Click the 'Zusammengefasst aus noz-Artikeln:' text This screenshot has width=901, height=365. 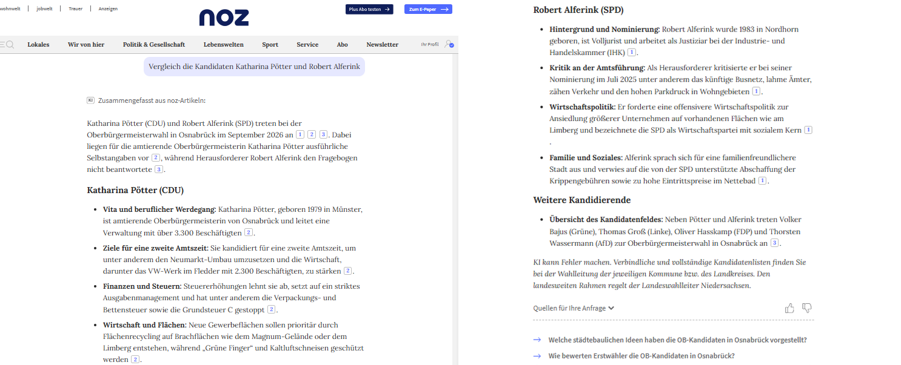click(152, 100)
